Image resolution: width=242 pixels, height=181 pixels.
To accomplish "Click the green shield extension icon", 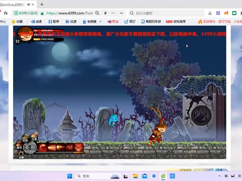I will pos(234,13).
